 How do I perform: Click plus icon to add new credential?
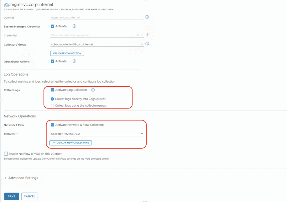pyautogui.click(x=148, y=35)
